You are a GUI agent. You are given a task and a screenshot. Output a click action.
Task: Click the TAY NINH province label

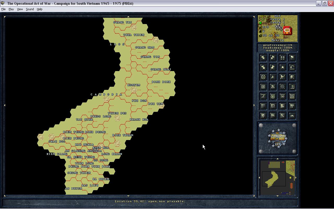coord(84,119)
